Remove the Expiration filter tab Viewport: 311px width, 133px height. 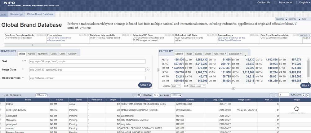pos(241,54)
